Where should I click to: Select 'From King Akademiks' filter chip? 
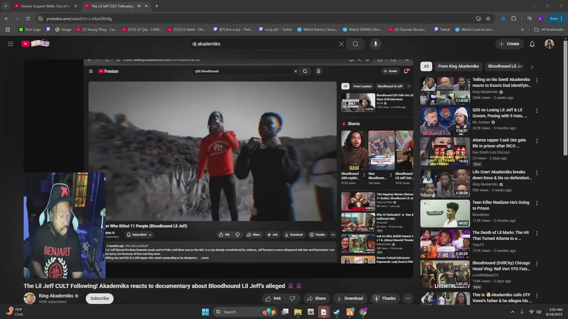point(458,66)
